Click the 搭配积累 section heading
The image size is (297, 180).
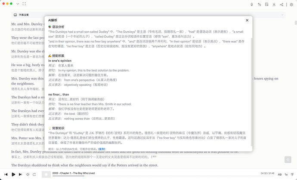pyautogui.click(x=56, y=56)
